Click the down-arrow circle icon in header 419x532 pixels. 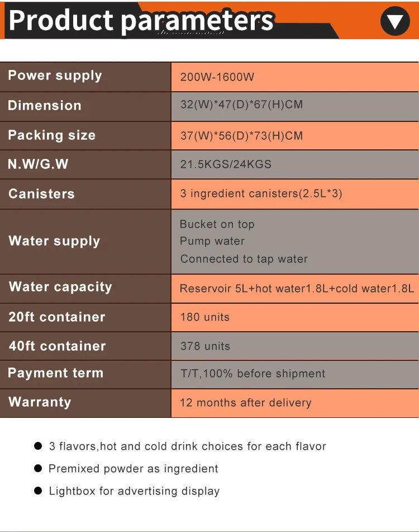pos(394,21)
